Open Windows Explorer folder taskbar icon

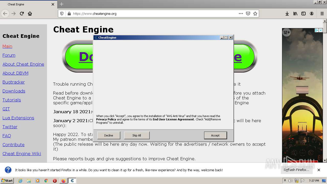(x=29, y=181)
